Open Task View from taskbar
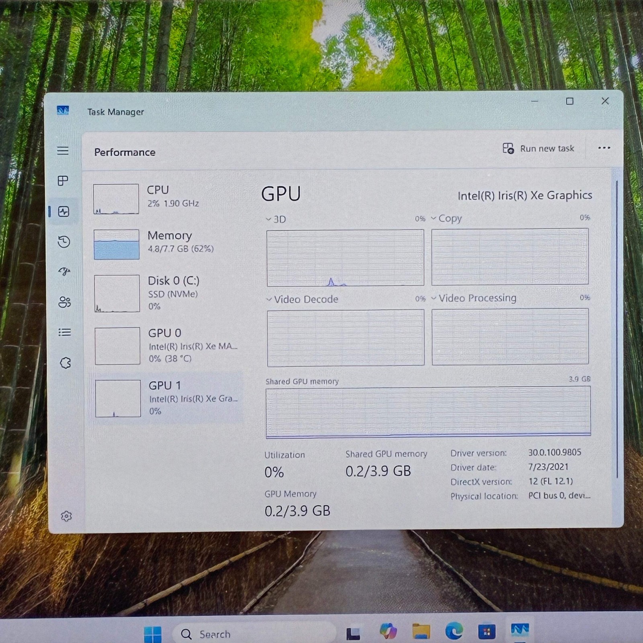 click(x=353, y=633)
